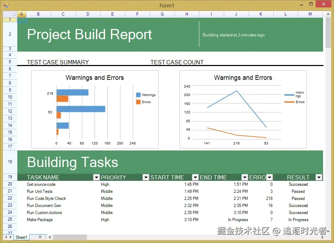Open the TASK NAME filter dropdown
The width and height of the screenshot is (334, 243).
click(x=96, y=177)
